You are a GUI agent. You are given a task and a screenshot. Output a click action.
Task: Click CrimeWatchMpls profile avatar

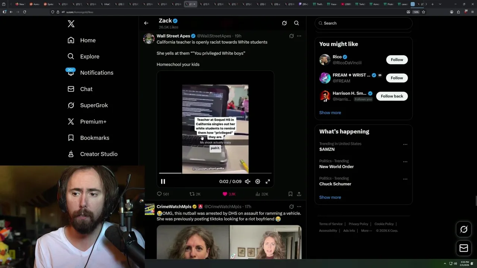(149, 210)
